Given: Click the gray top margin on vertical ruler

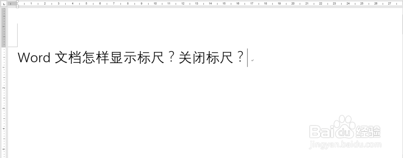Looking at the screenshot, I should pyautogui.click(x=4, y=28).
